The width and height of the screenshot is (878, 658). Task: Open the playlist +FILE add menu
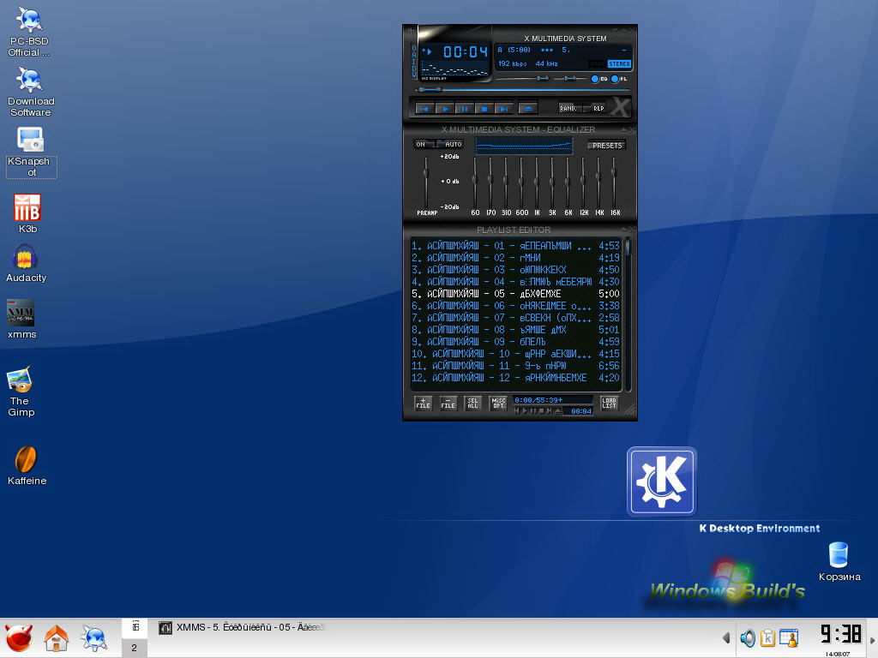(423, 403)
